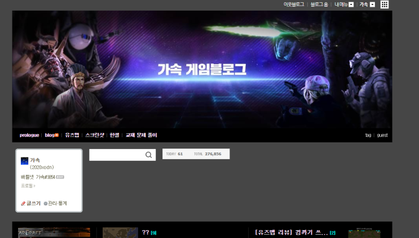Screen dimensions: 419x238
Task: Click the EDIT badge beside 배틀넷 intro
Action: (60, 177)
